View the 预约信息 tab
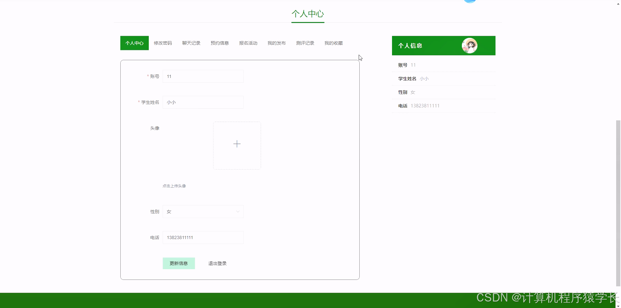The width and height of the screenshot is (621, 308). pos(220,43)
